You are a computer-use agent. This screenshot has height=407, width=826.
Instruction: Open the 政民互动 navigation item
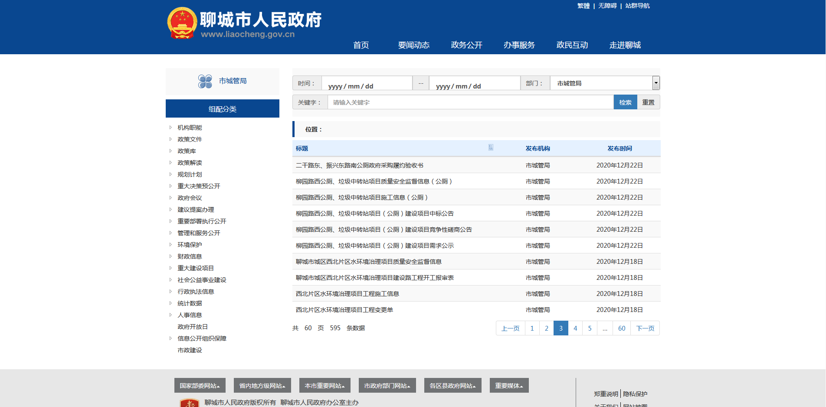572,45
